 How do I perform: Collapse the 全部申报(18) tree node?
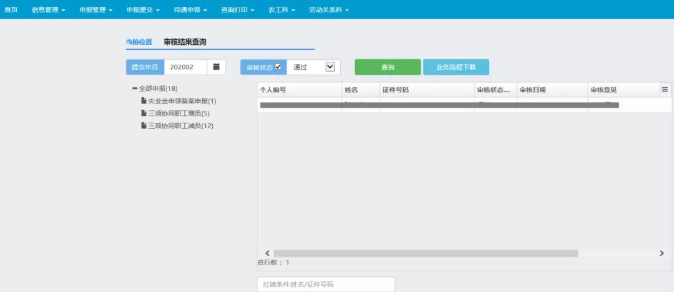click(x=135, y=88)
